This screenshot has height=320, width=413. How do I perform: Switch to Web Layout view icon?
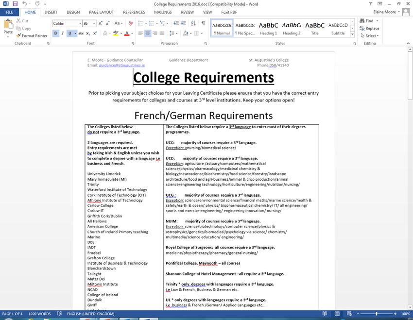tap(349, 314)
